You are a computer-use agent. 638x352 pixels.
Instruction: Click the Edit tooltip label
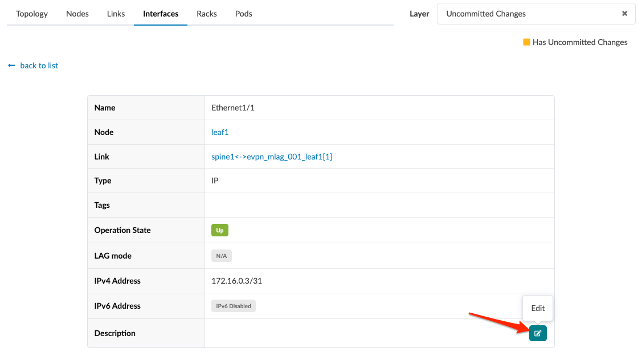[538, 308]
